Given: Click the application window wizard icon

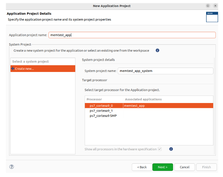Looking at the screenshot, I should tap(212, 17).
